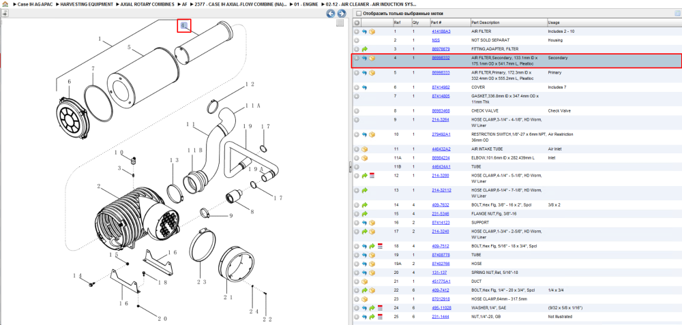The width and height of the screenshot is (682, 325).
Task: Click blue arrow icon on COVER row
Action: [364, 87]
